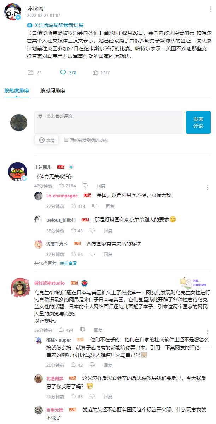Select the 按热度排序 tab
The height and width of the screenshot is (424, 216).
(x=17, y=91)
